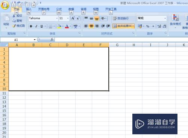This screenshot has width=188, height=138.
Task: Click the Orientation text rotation icon
Action: (x=103, y=18)
